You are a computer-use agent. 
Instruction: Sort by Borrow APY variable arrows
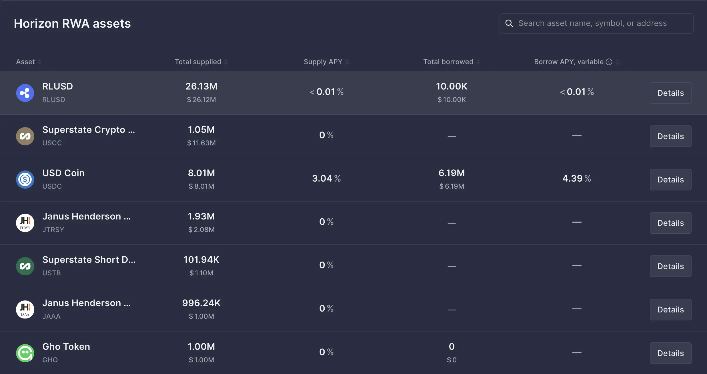pos(618,62)
